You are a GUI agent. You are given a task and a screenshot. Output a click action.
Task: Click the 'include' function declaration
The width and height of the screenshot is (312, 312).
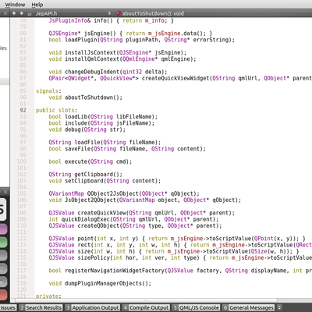click(x=76, y=123)
